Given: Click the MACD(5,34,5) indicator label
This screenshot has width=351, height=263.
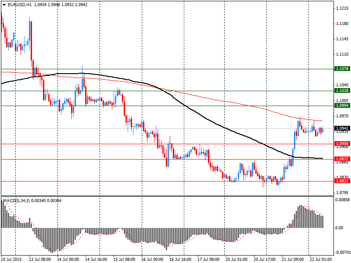Looking at the screenshot, I should click(x=17, y=201).
